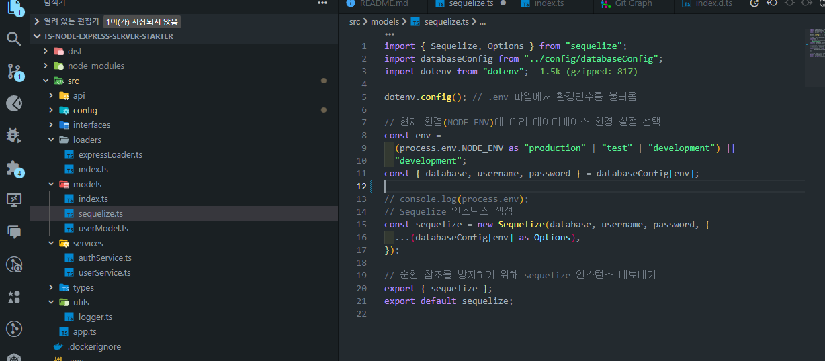The image size is (825, 361).
Task: Click 'export default sequelize;' on line 21
Action: tap(449, 301)
